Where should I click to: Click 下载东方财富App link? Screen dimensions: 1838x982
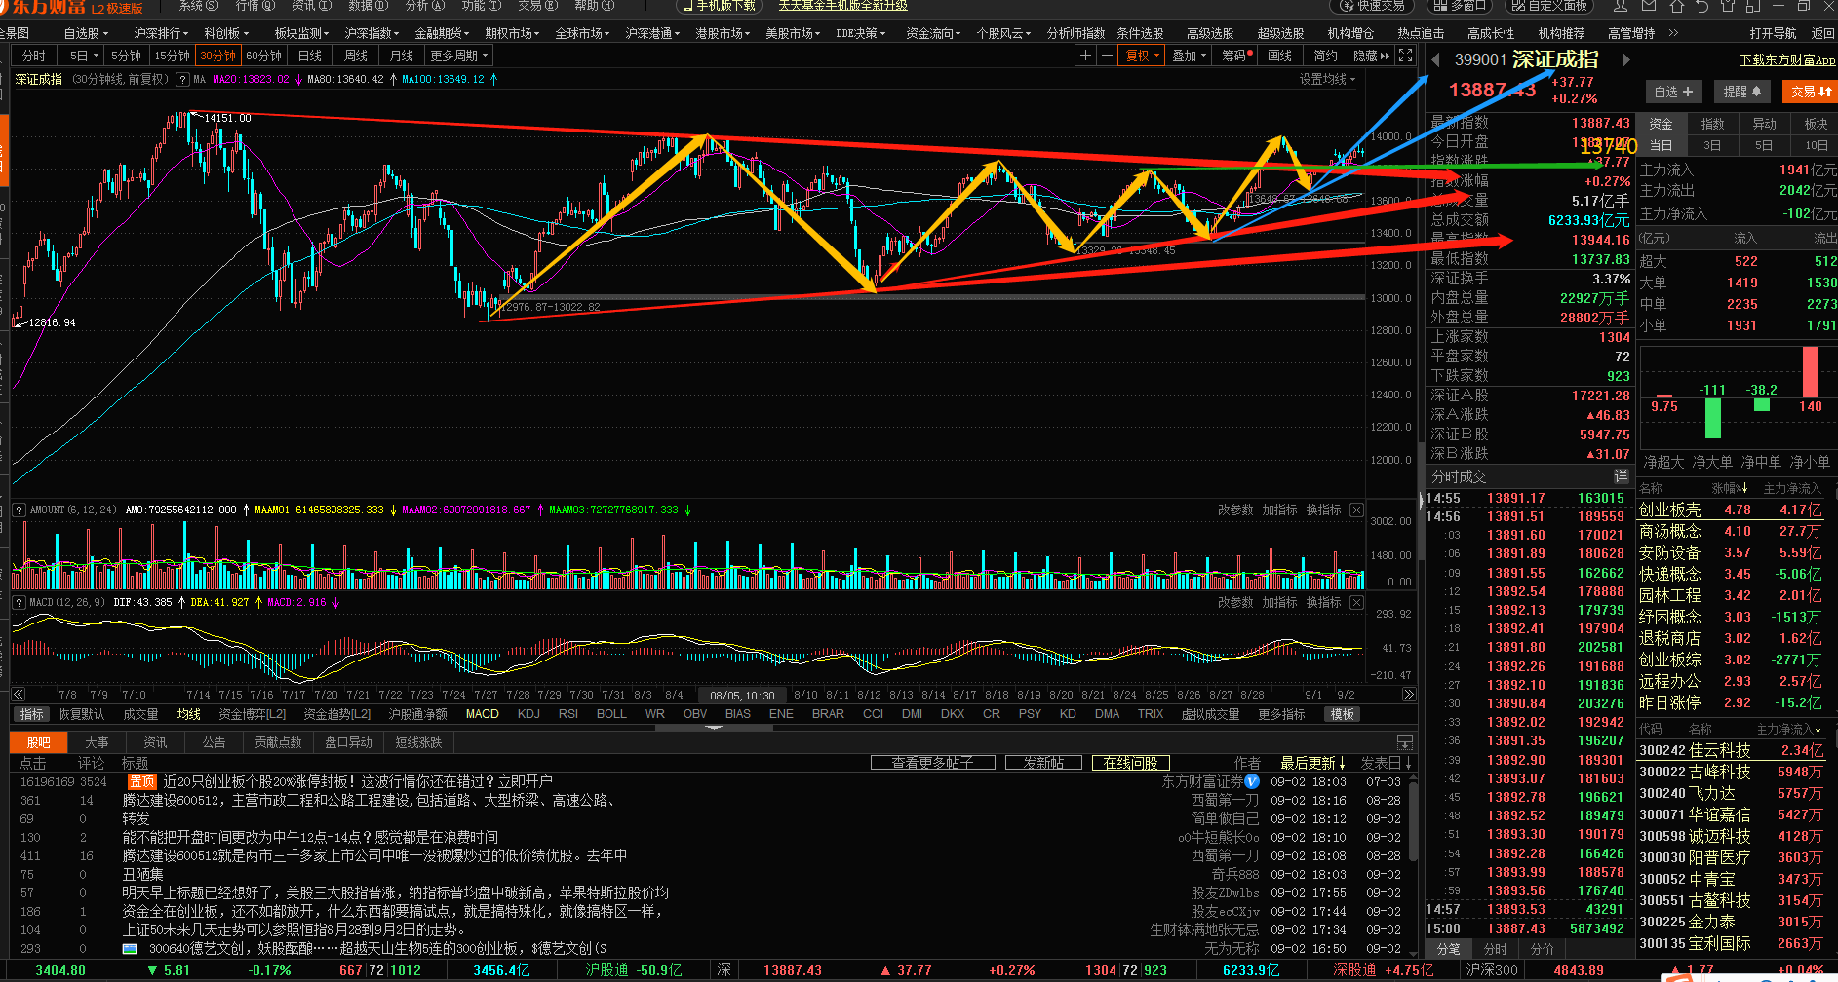tap(1787, 60)
